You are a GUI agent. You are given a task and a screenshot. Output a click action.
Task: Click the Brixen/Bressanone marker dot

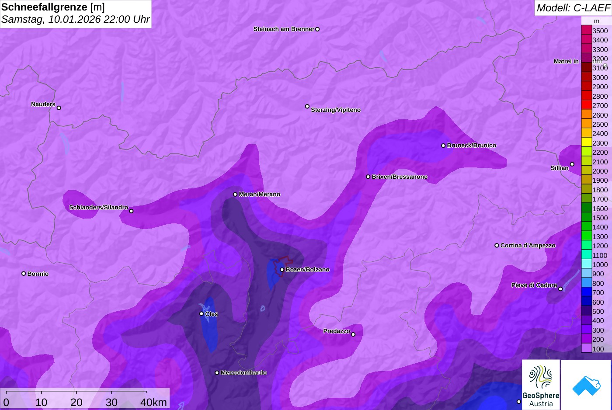click(x=368, y=177)
